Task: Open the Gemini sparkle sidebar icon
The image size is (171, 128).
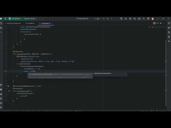Action: [169, 41]
